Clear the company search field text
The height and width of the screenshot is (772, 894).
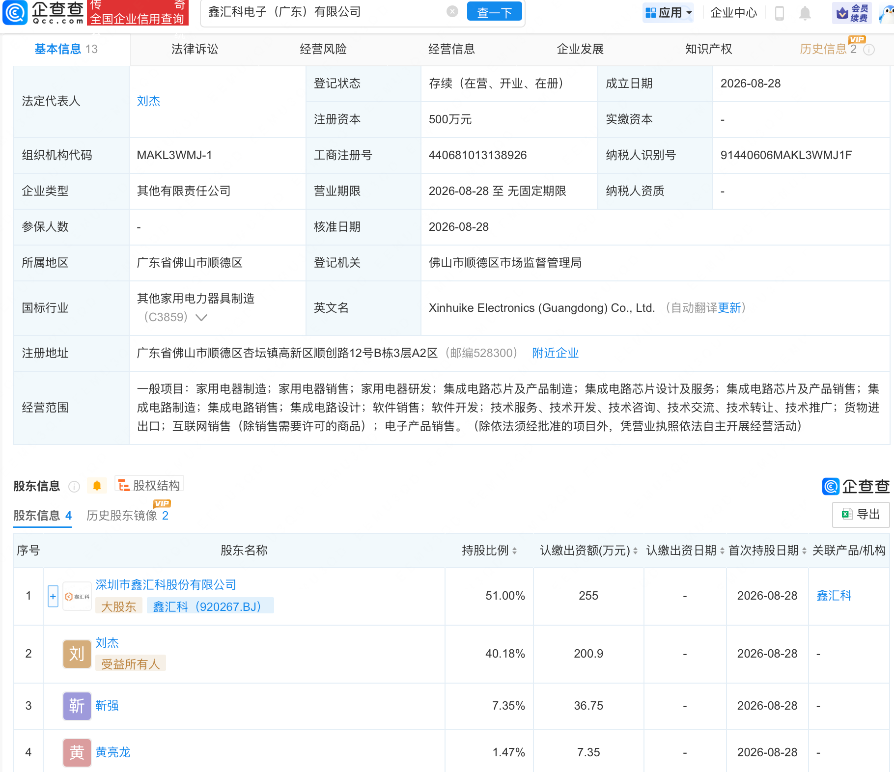[x=452, y=12]
